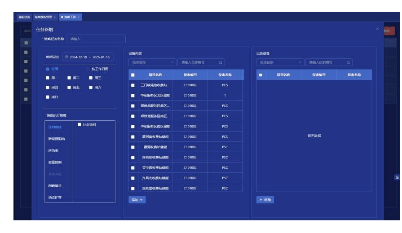Check the 周四 checkbox
Screen dimensions: 402x233
(48, 88)
